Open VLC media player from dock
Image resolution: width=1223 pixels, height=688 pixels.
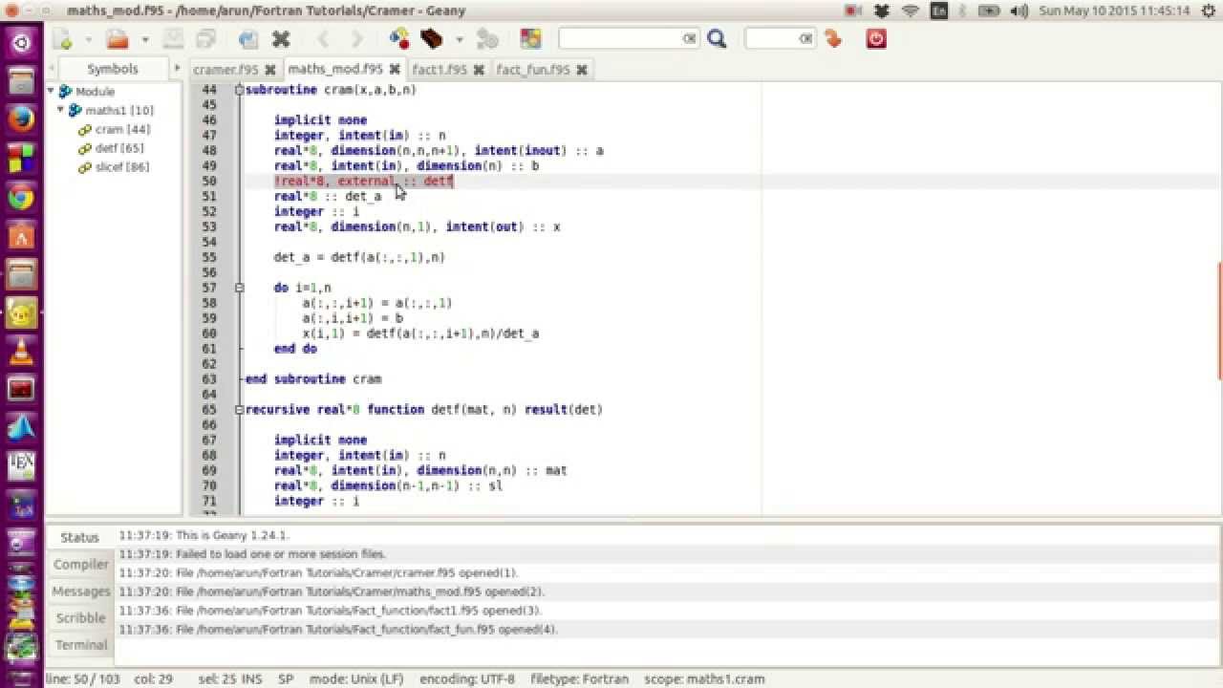(22, 352)
